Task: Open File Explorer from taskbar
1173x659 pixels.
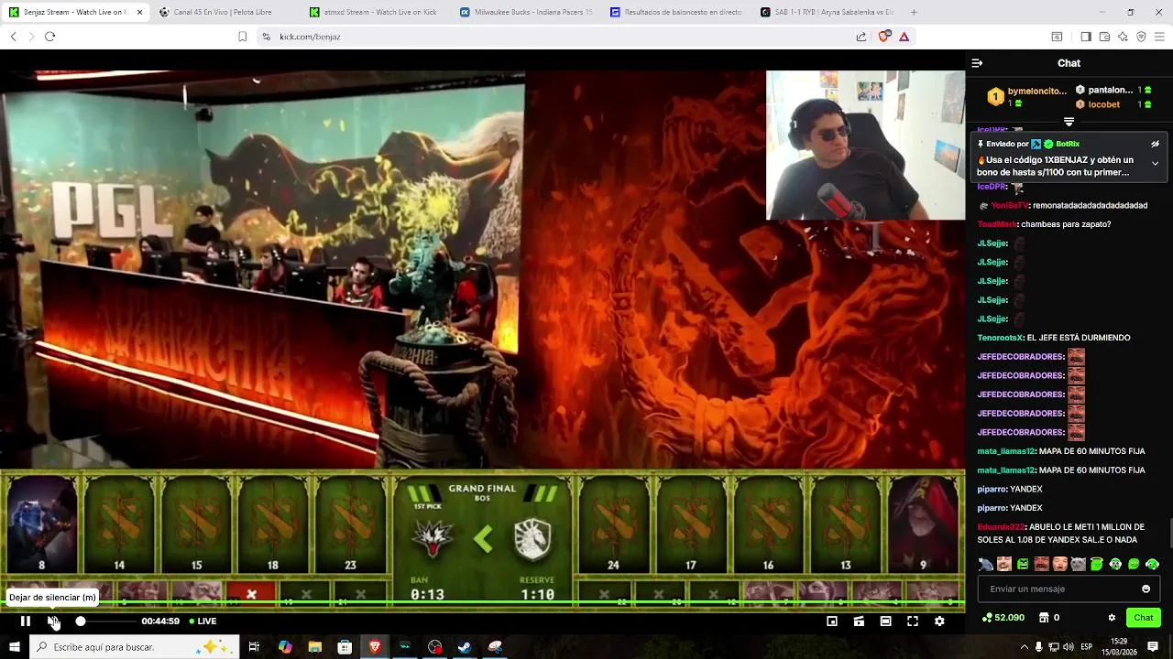Action: (314, 647)
